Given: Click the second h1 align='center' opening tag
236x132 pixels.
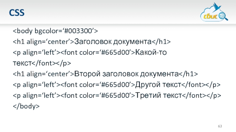Looking at the screenshot, I should click(43, 74).
